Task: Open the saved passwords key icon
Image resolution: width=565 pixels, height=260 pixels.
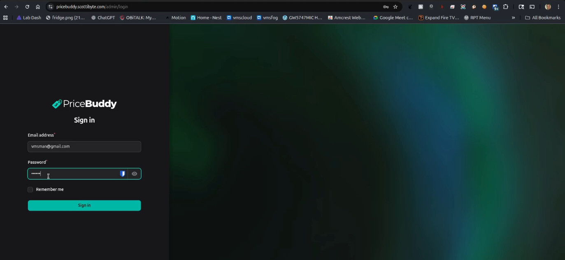Action: tap(386, 7)
